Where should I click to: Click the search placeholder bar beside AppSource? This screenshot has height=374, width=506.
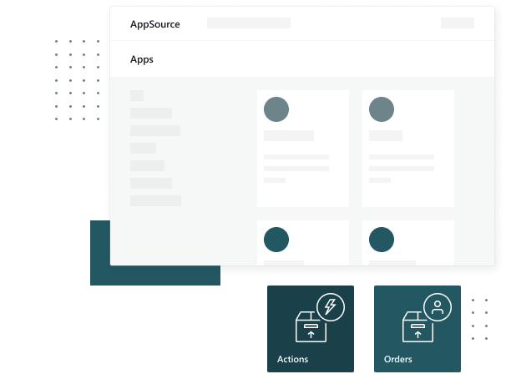tap(249, 23)
